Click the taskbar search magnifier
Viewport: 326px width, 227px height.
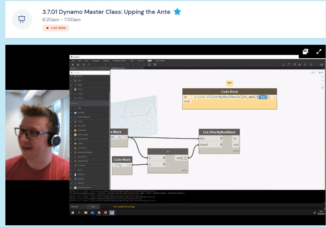[79, 213]
